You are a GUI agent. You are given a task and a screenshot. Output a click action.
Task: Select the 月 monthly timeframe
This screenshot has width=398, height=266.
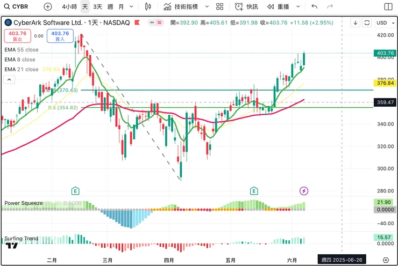(121, 6)
